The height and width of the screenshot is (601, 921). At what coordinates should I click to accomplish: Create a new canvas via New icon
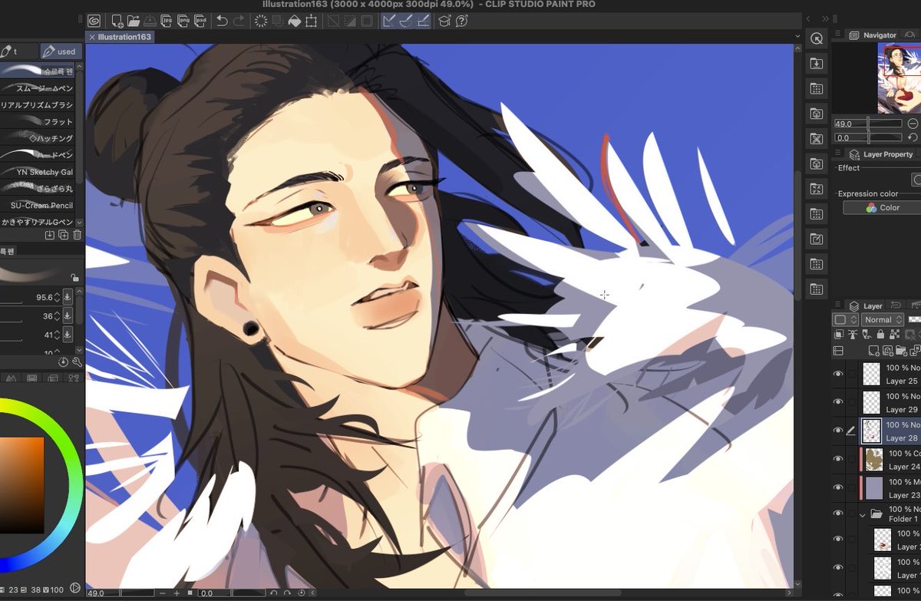pos(117,21)
